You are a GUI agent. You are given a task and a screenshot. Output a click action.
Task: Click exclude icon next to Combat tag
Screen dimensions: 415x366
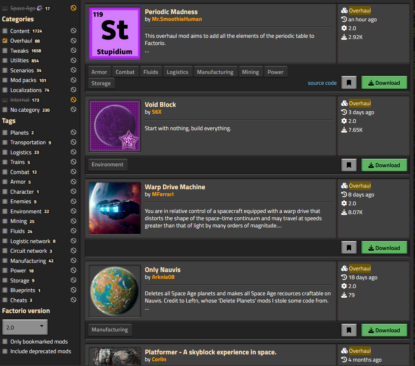click(73, 172)
